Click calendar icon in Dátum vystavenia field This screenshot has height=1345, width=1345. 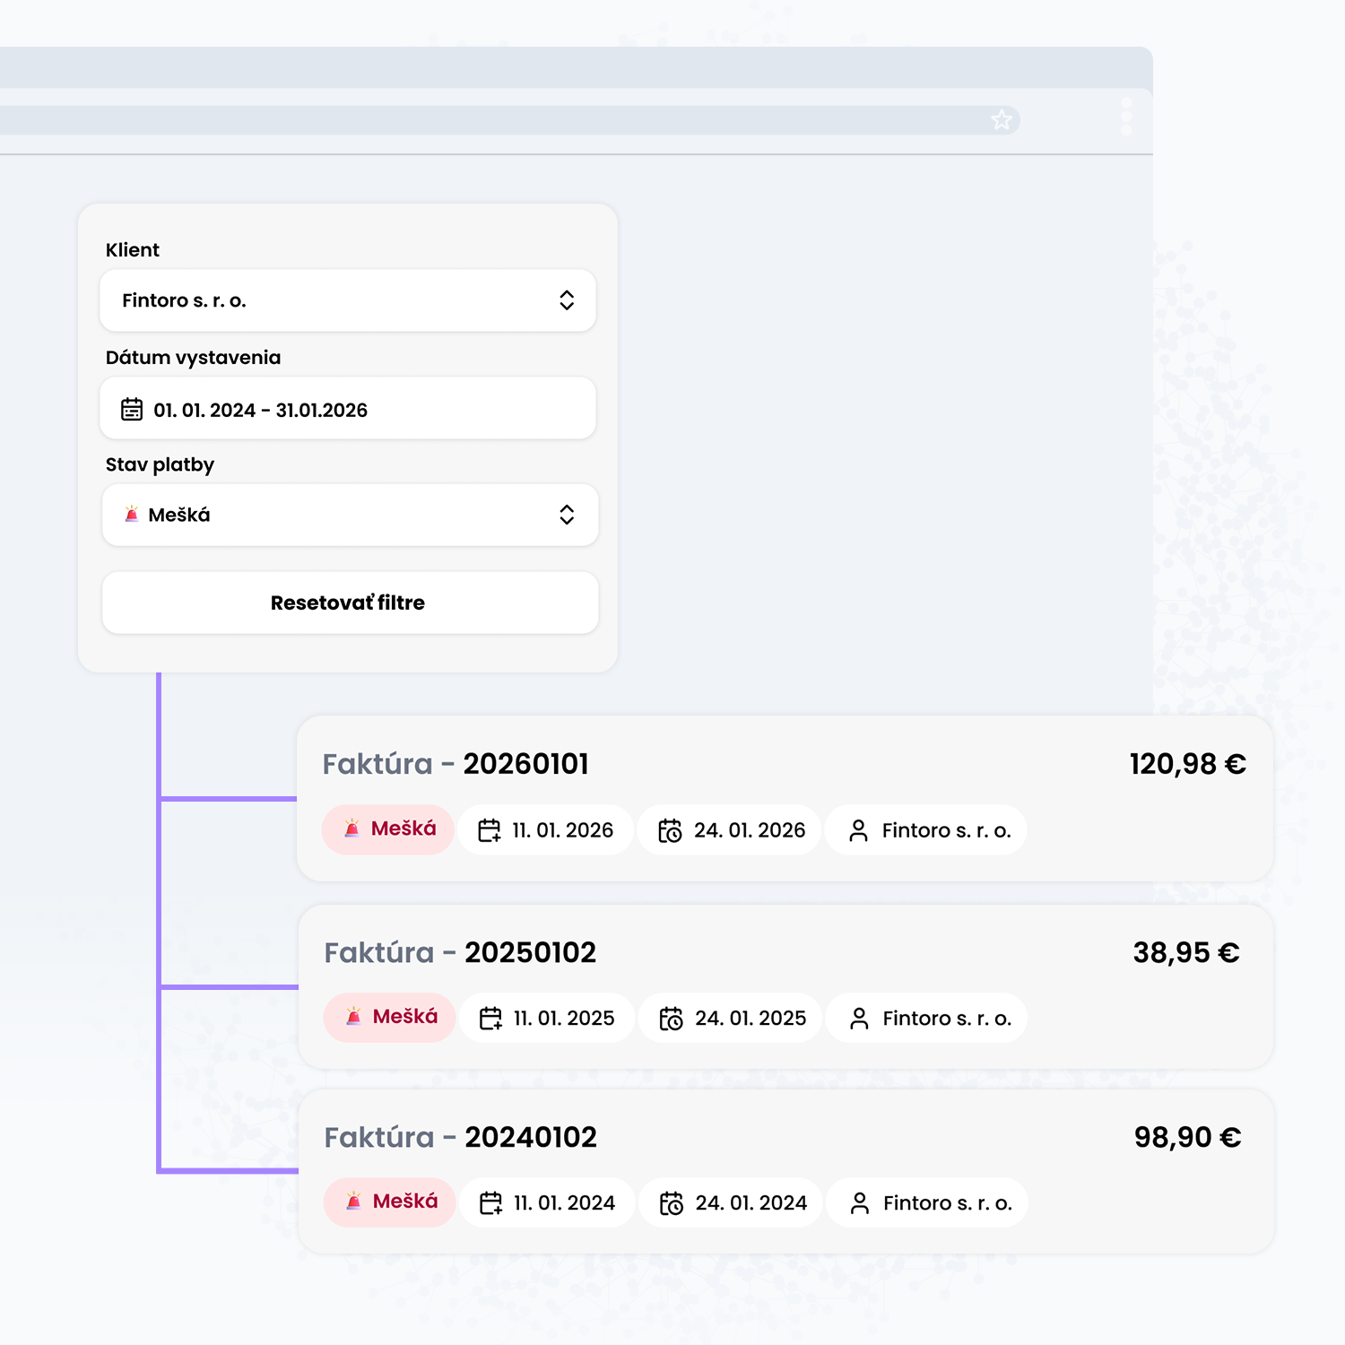tap(132, 410)
